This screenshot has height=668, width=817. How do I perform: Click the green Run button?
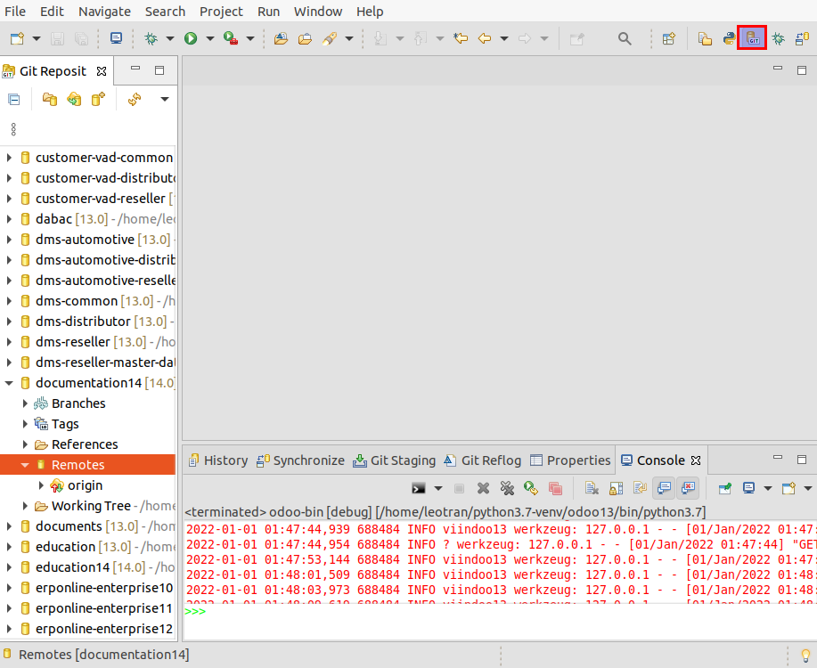190,38
